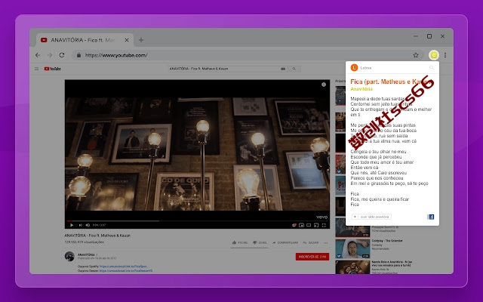Click the YouTube logo
Screen dimensions: 483x302
click(x=52, y=69)
